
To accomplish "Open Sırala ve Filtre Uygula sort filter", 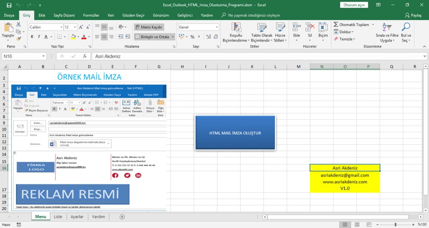I will 387,32.
